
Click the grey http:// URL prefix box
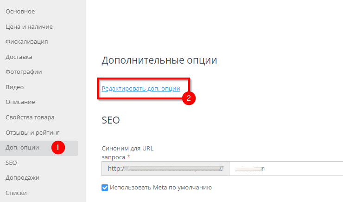point(165,169)
